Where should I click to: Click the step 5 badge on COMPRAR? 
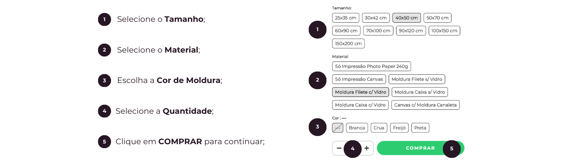pyautogui.click(x=452, y=149)
